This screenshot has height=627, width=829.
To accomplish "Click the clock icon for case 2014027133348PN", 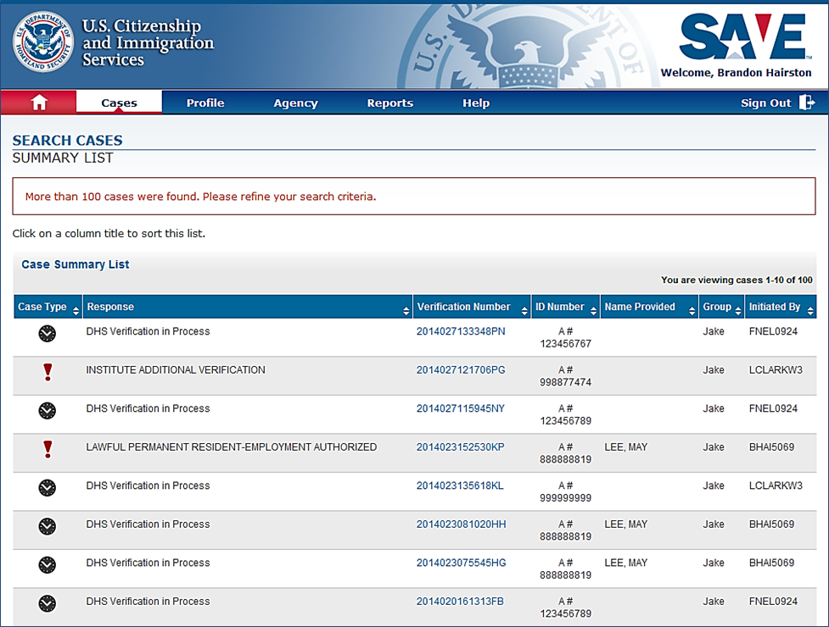I will (47, 333).
